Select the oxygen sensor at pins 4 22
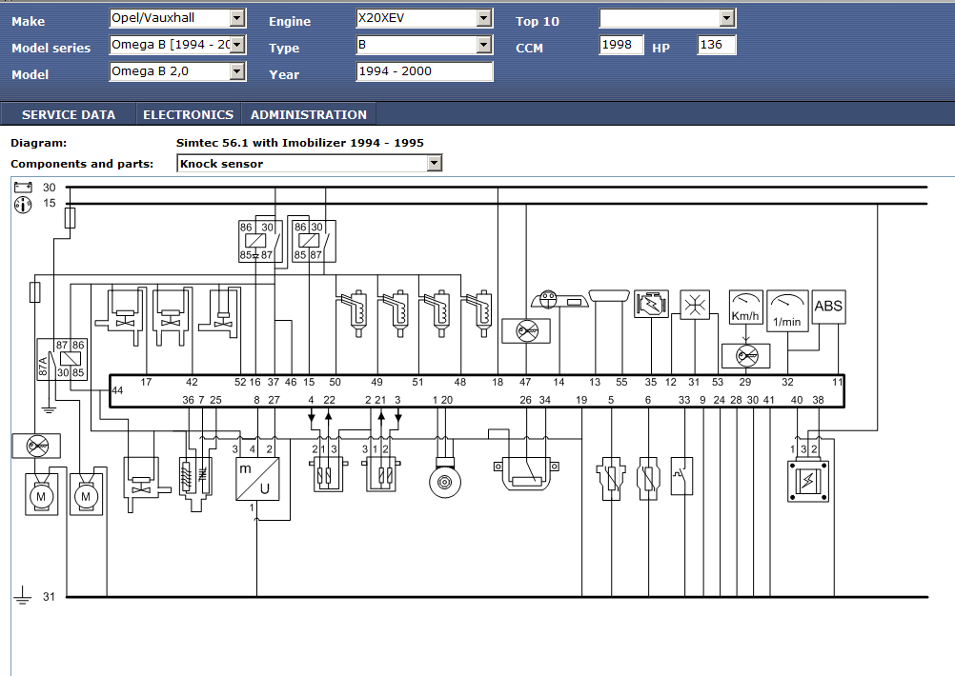The image size is (955, 676). pyautogui.click(x=328, y=473)
